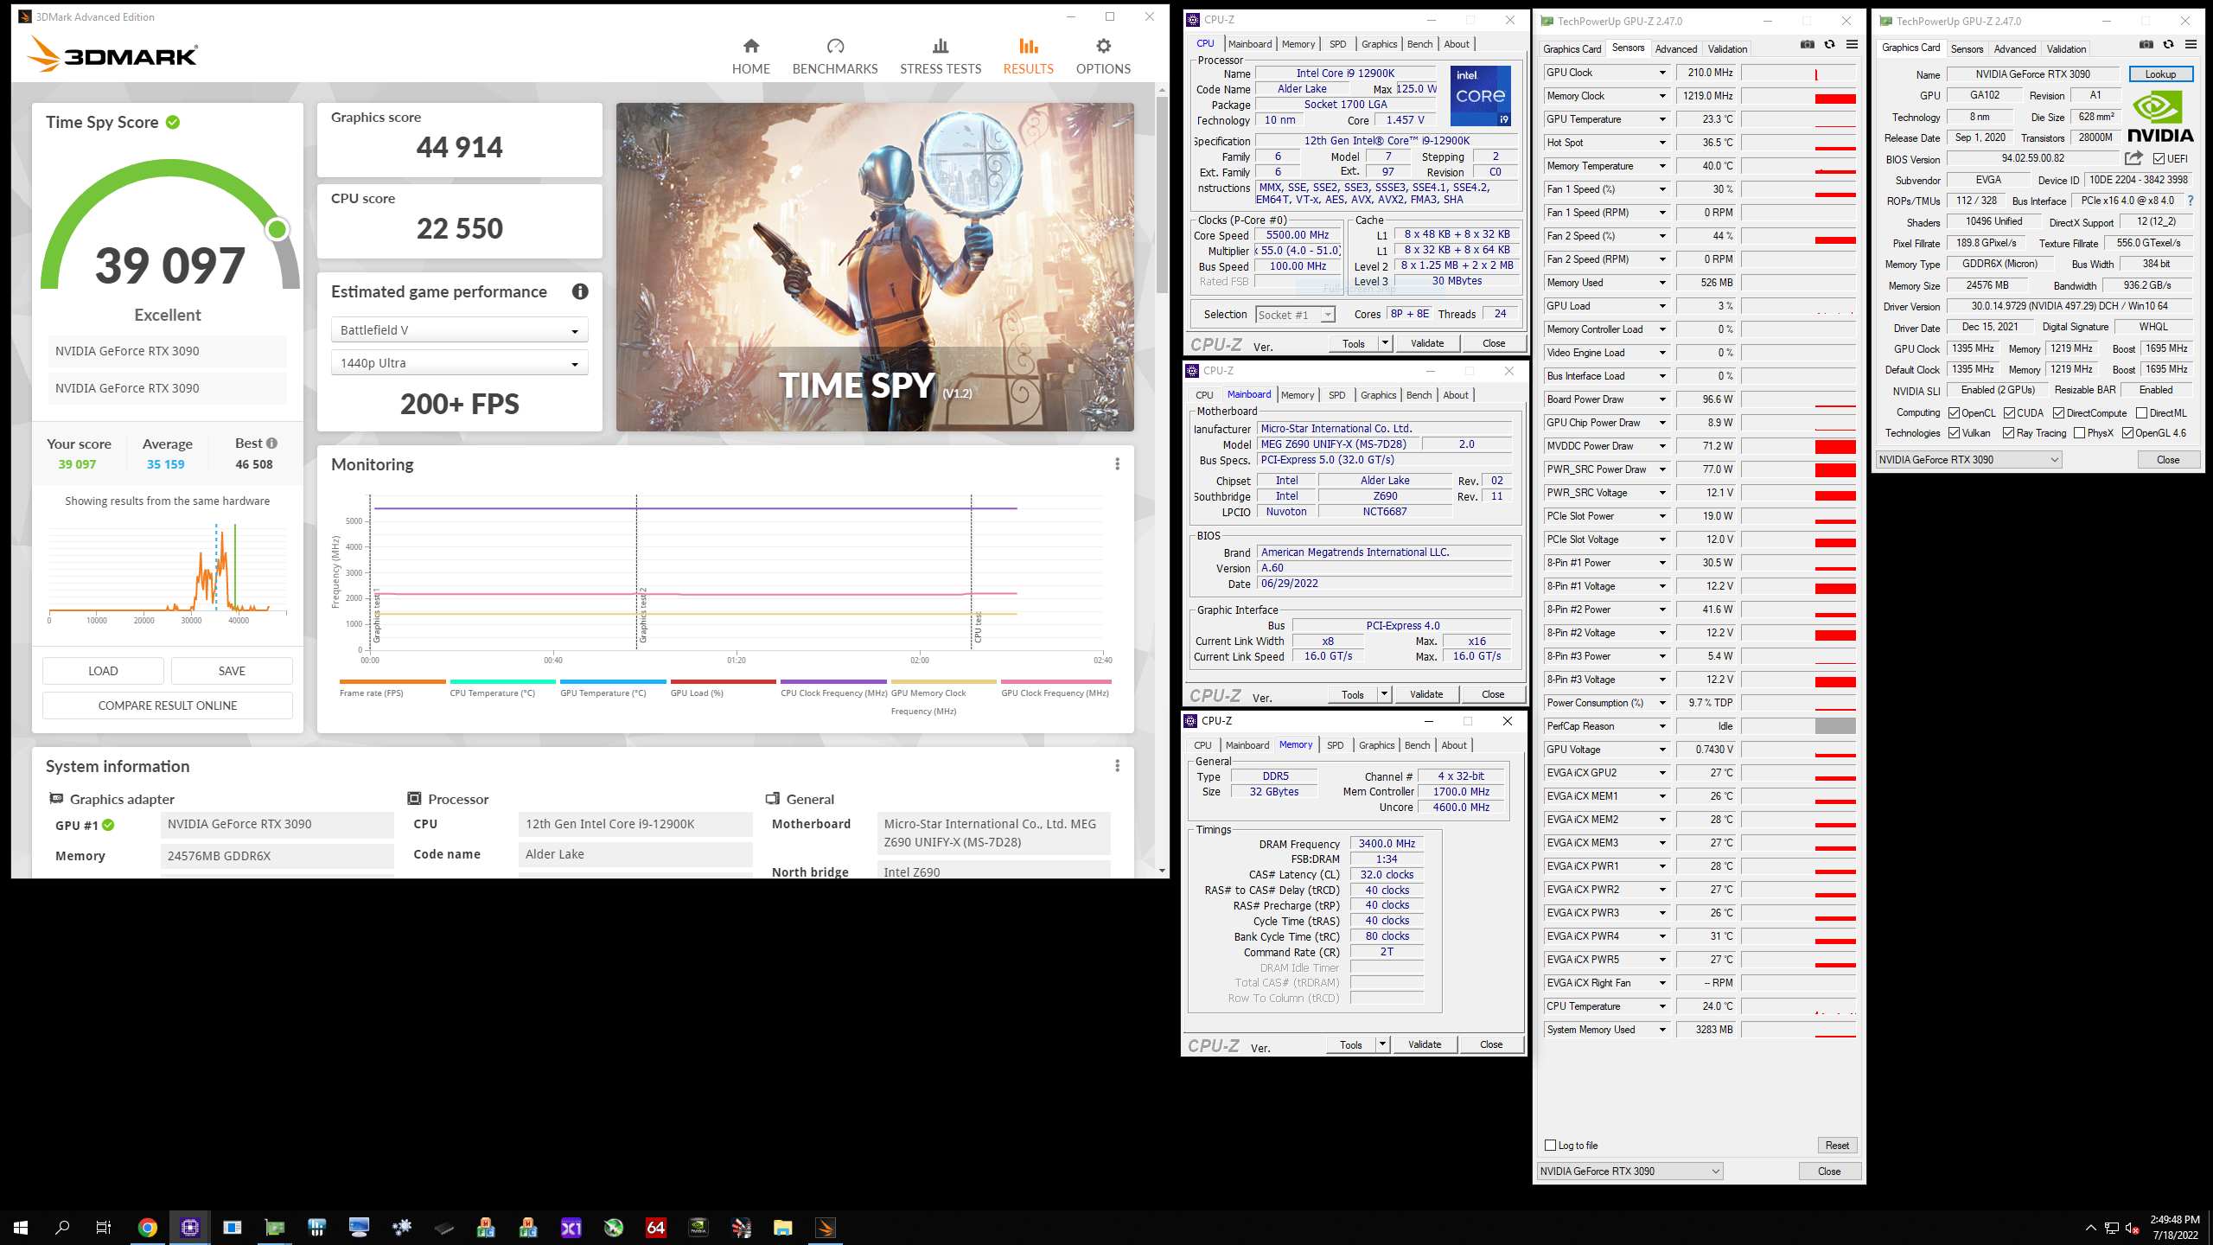2213x1245 pixels.
Task: Open the GPU selector dropdown in GPU-Z Graphics Card window
Action: 1968,460
